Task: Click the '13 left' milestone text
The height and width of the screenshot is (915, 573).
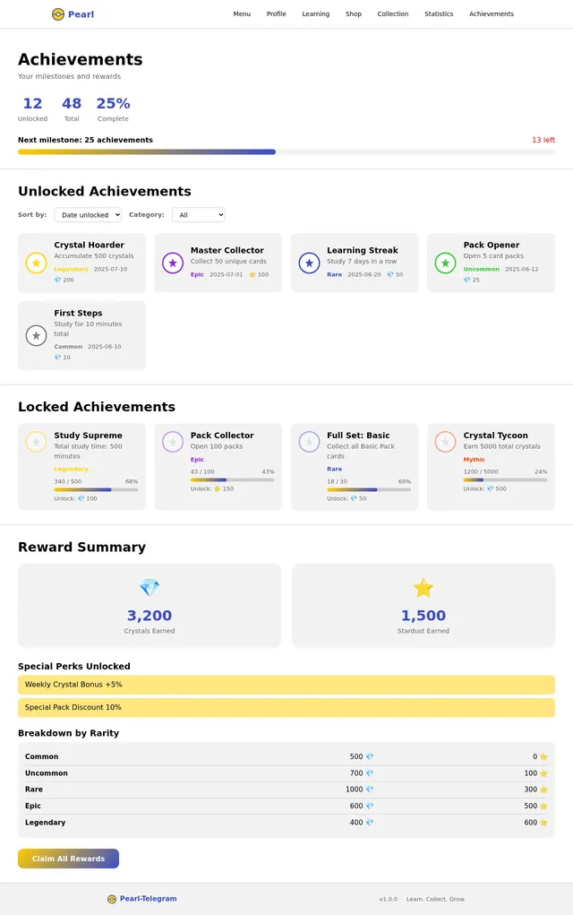Action: [x=543, y=140]
